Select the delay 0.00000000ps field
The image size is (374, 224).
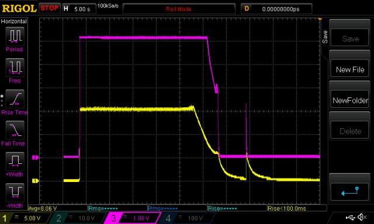point(276,9)
